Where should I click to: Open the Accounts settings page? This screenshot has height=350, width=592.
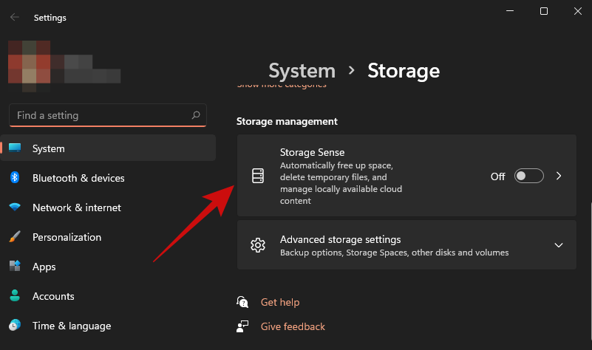pos(53,296)
